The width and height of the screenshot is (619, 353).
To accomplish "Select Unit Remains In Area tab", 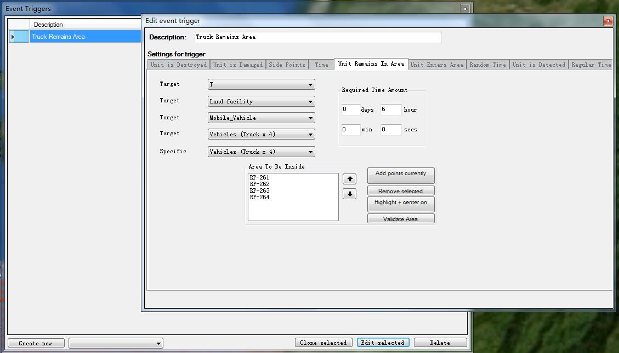I will 371,64.
